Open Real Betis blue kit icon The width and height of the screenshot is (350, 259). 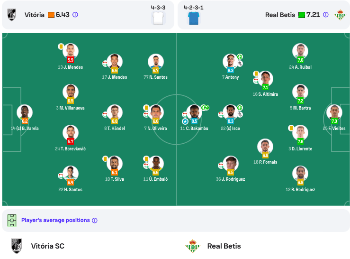click(194, 18)
